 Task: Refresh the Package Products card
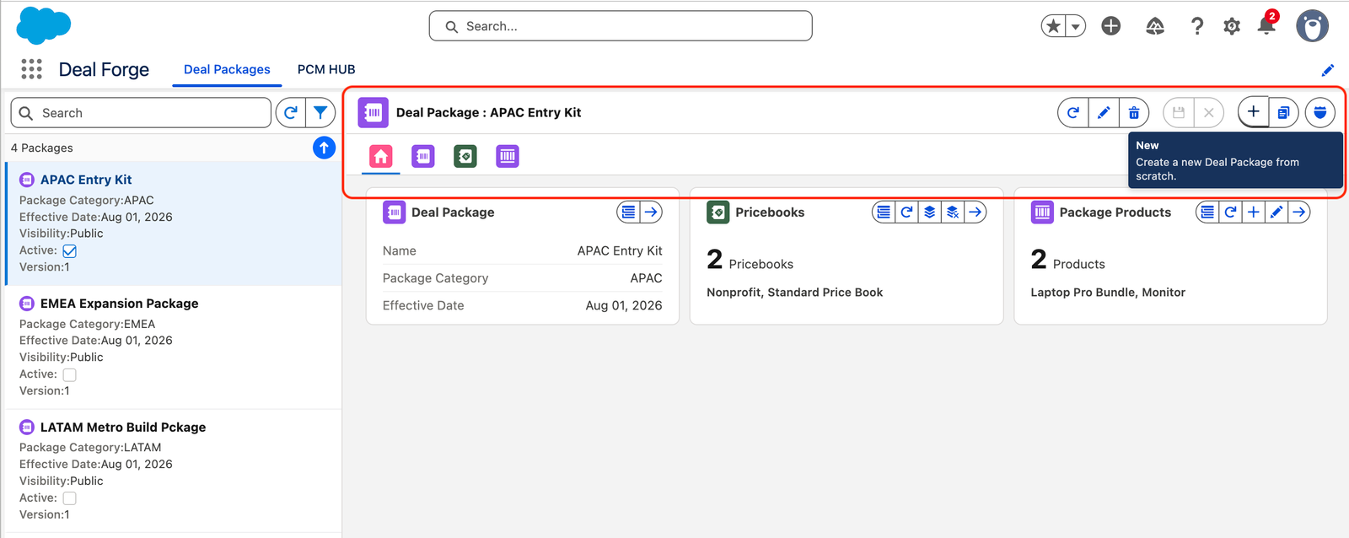(1230, 213)
